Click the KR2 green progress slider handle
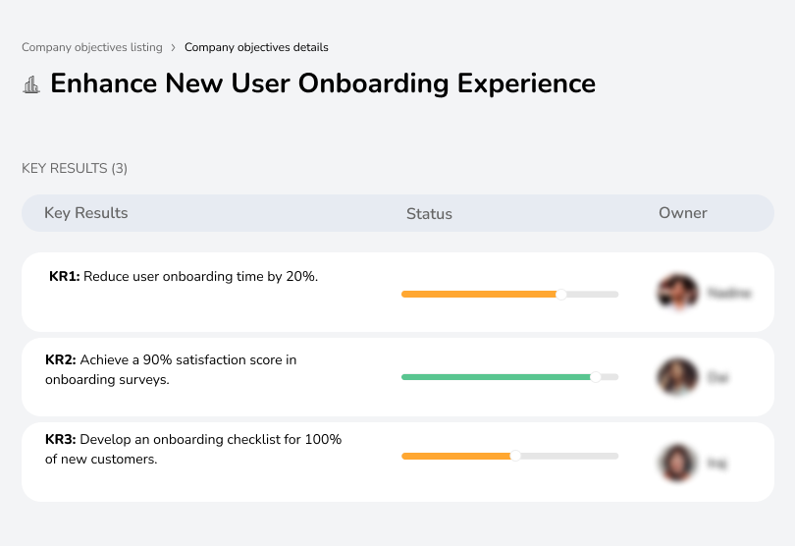Screen dimensions: 795x546 [596, 377]
